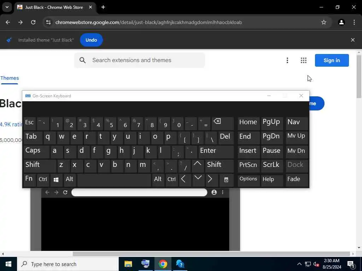362x271 pixels.
Task: Click Chrome forward navigation arrow
Action: [21, 22]
